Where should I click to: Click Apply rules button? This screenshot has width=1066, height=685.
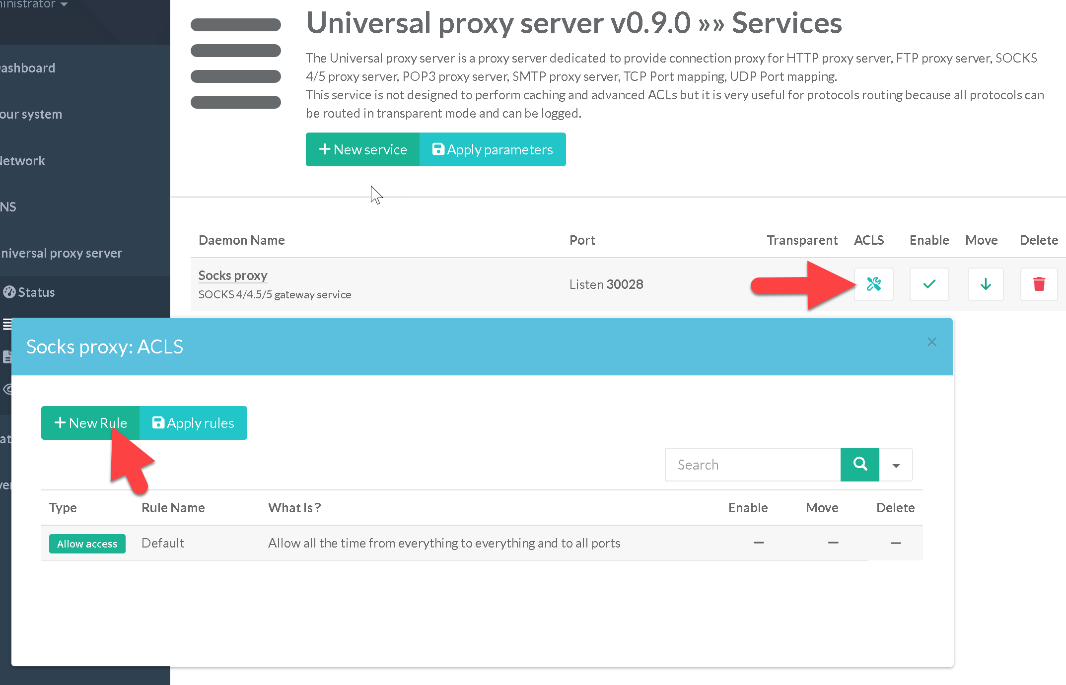click(193, 423)
